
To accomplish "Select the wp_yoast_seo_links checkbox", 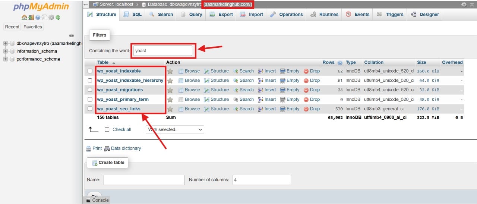I will [x=90, y=109].
